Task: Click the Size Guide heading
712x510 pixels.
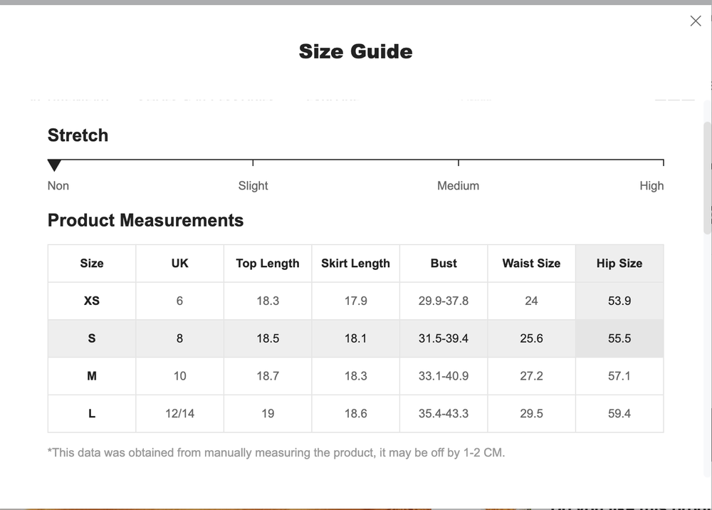Action: (355, 51)
